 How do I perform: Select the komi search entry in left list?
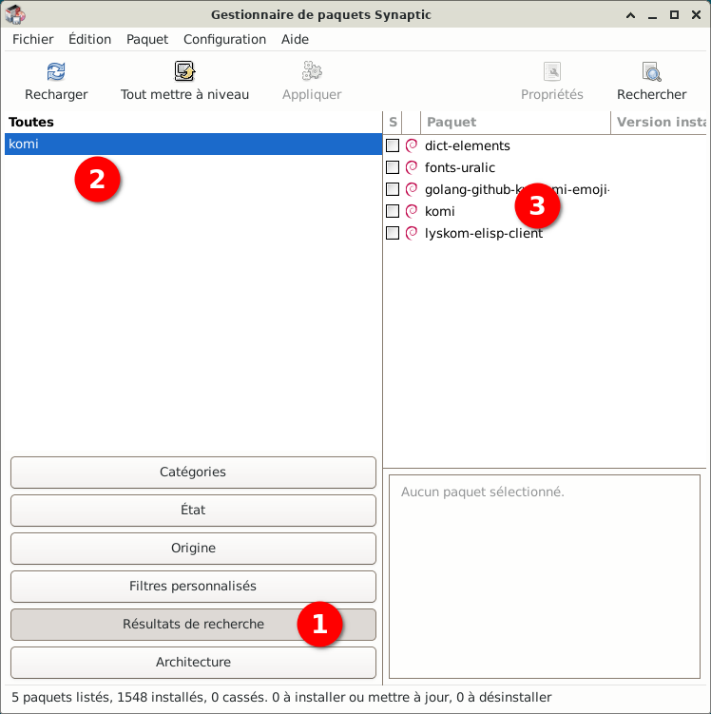point(193,144)
